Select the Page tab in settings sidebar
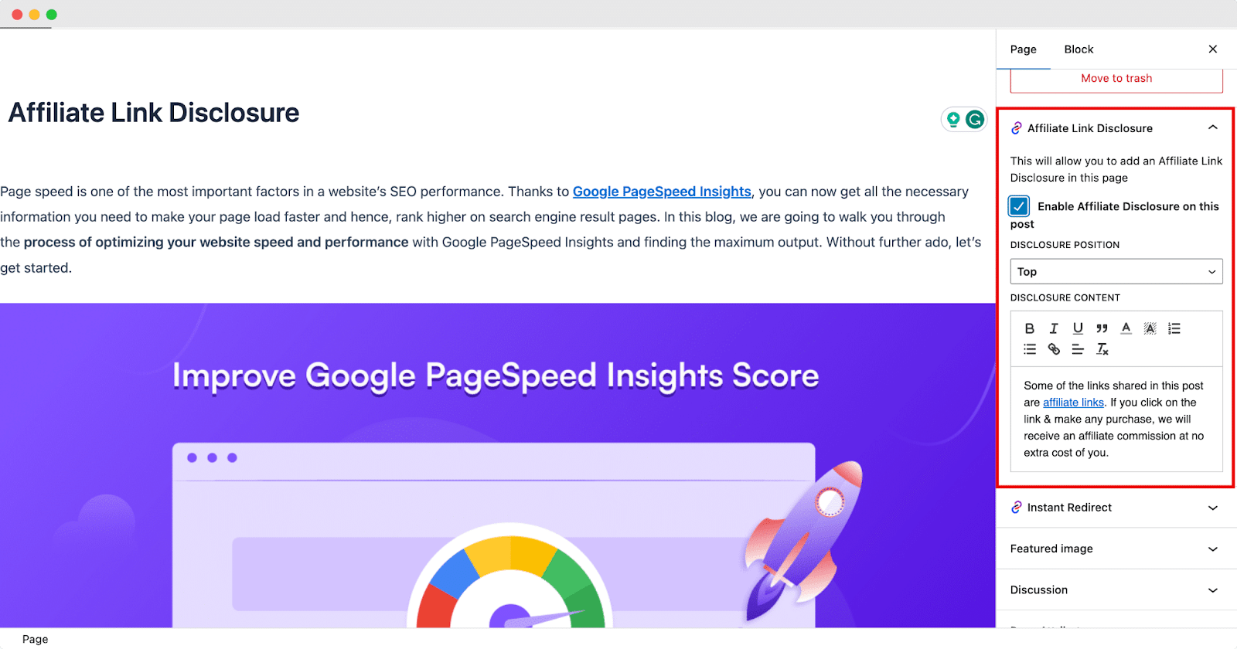 (1022, 49)
